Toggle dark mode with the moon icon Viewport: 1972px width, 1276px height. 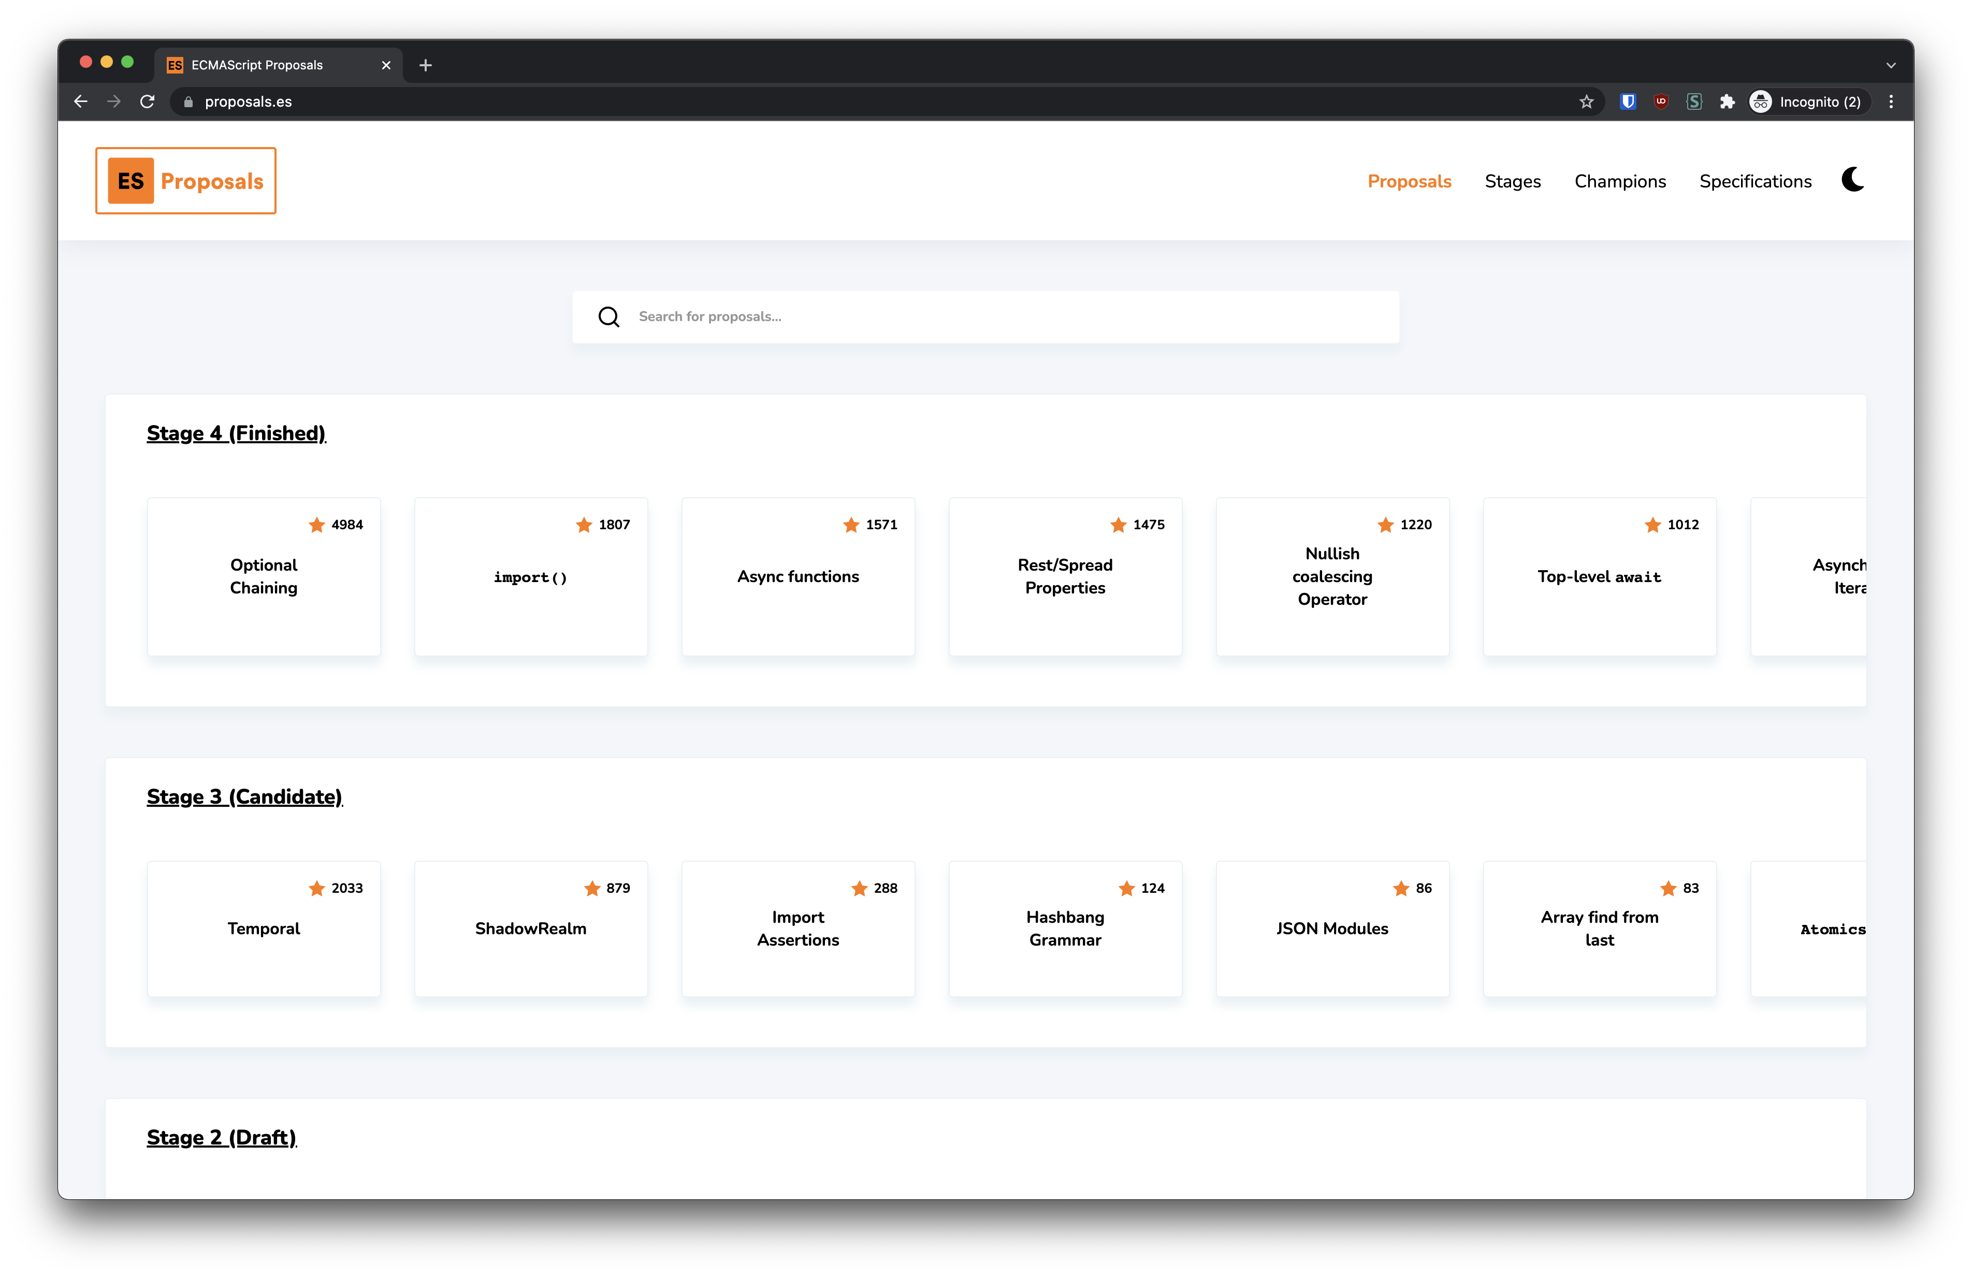click(x=1853, y=180)
